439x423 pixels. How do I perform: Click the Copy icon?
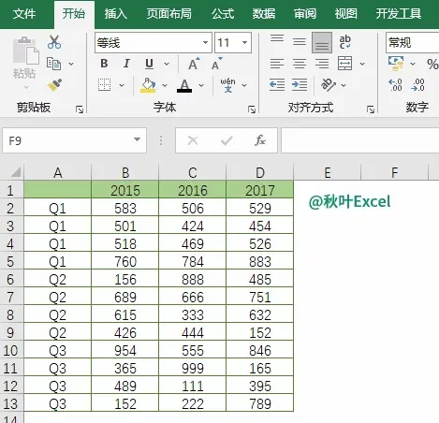tap(53, 64)
